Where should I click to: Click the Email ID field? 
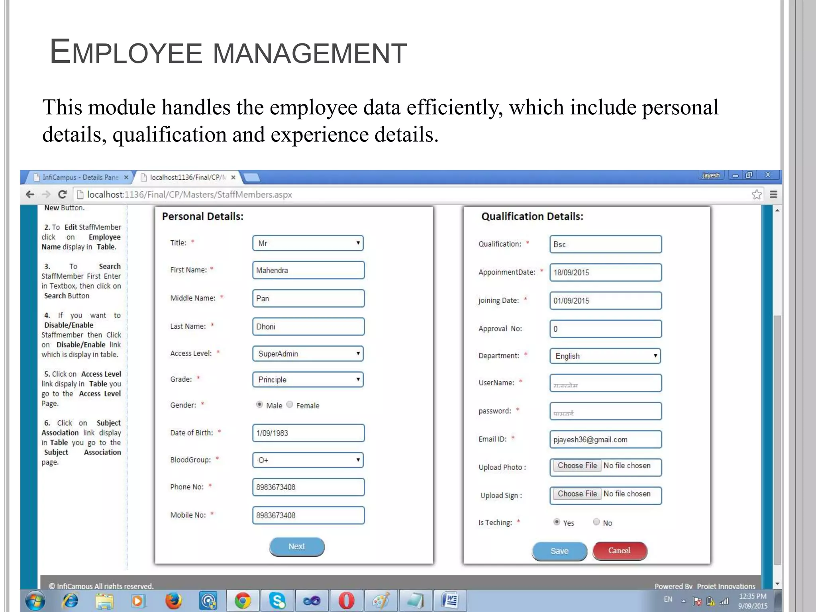pyautogui.click(x=606, y=439)
